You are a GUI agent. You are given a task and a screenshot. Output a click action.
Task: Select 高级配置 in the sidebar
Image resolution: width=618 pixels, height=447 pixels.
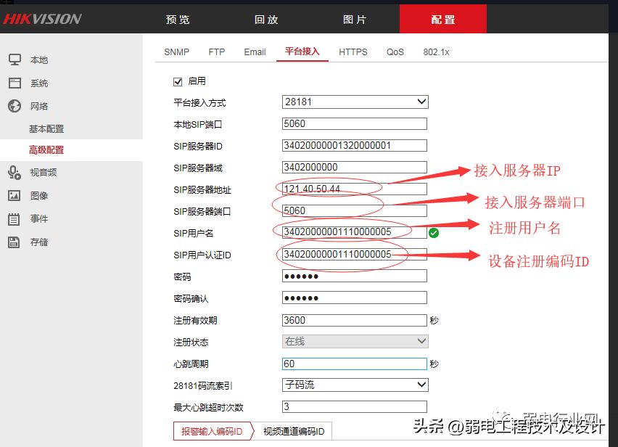point(46,150)
